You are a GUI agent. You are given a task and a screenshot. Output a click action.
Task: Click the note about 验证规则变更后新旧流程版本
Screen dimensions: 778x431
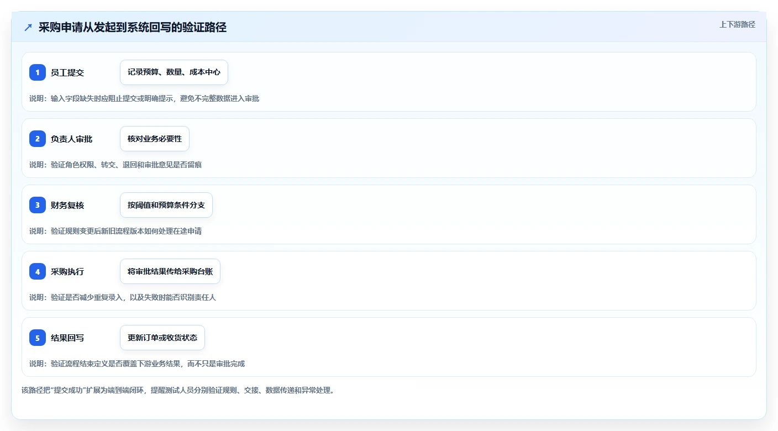[115, 231]
